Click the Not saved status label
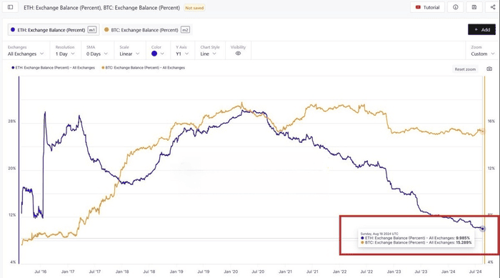 [194, 8]
